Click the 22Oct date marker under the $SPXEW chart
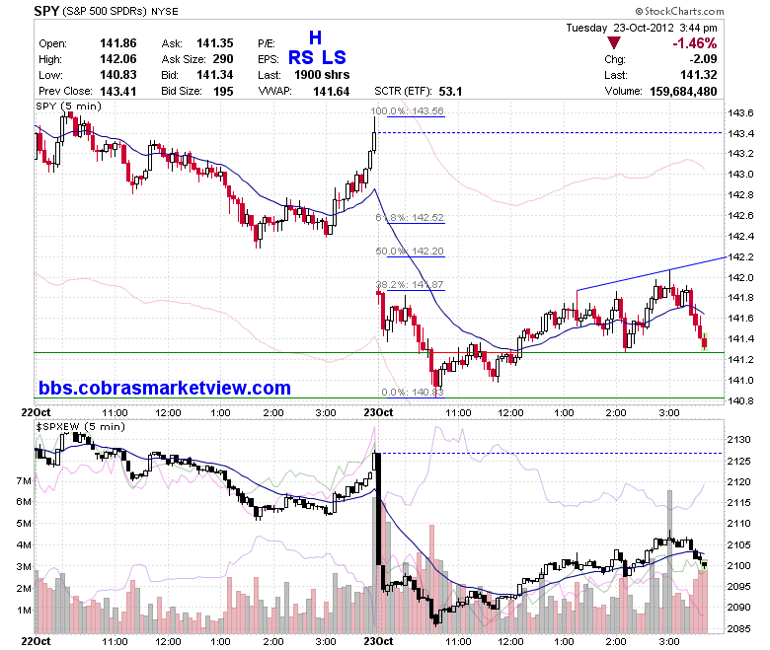Screen dimensions: 770x650 (x=36, y=641)
